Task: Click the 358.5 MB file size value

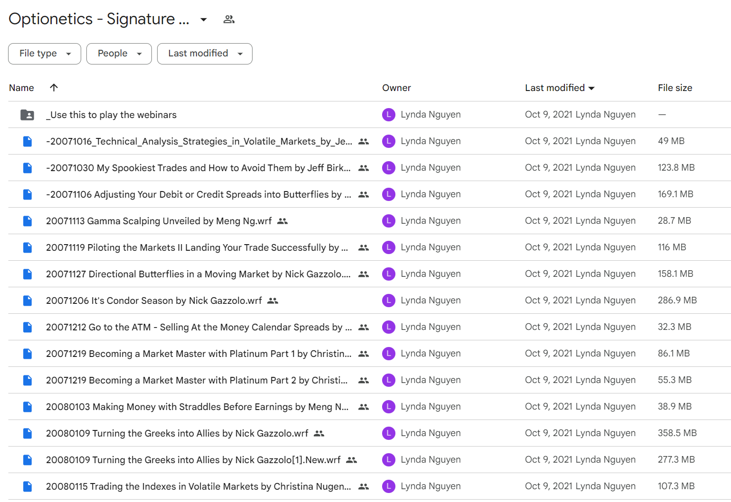Action: [677, 433]
